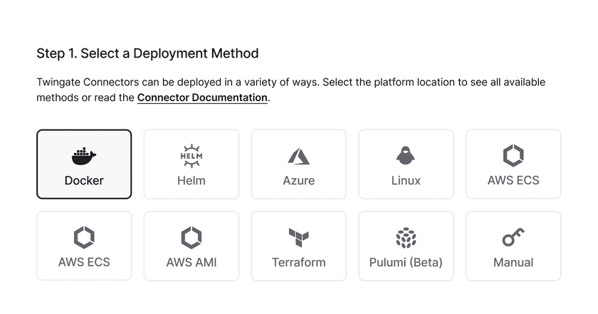This screenshot has height=314, width=598.
Task: Click the AWS ECS icon left of AWS AMI
Action: (84, 236)
